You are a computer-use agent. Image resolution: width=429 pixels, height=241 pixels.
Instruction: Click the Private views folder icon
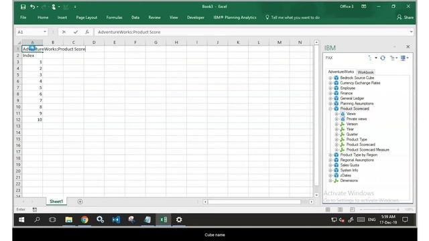pyautogui.click(x=343, y=119)
